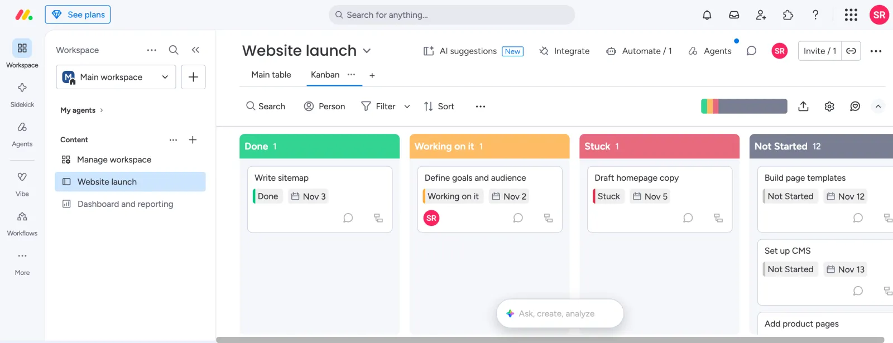Open the Main workspace dropdown

116,77
